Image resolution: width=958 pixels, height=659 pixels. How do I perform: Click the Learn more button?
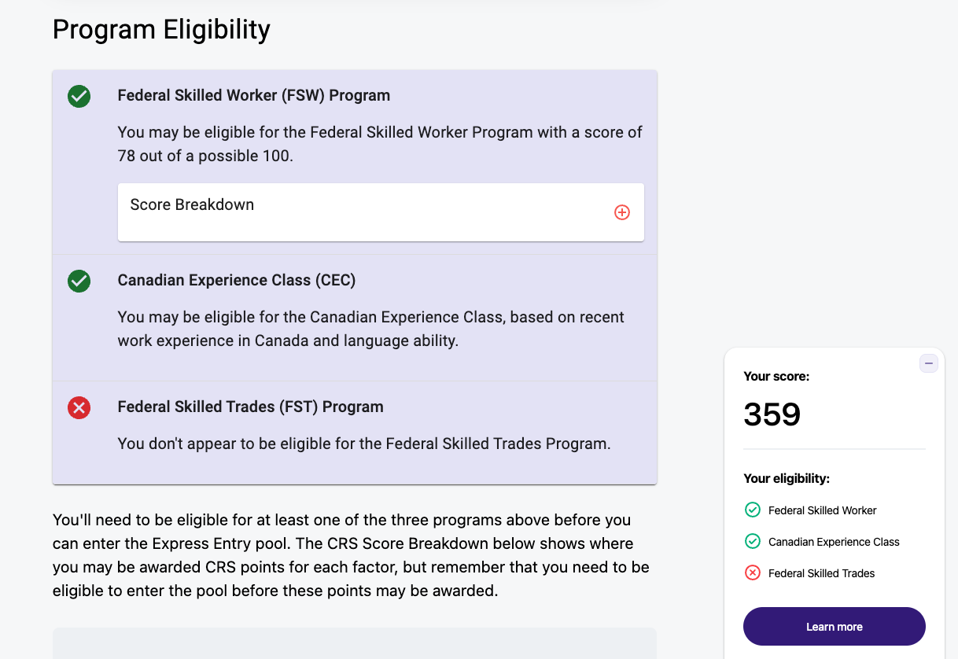[834, 626]
